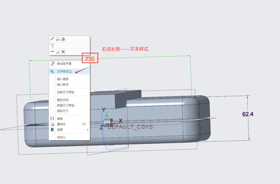280x184 pixels.
Task: Select 插入断点 in the context menu
Action: 62,85
